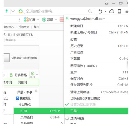Toggle 设置为默认浏览器 checked item
130x124 pixels.
[x=96, y=105]
